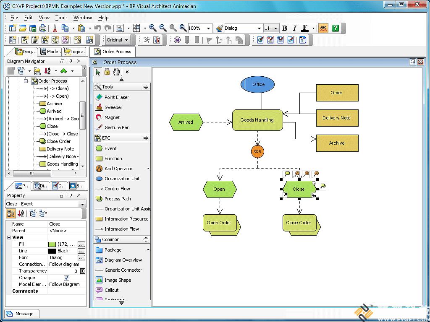Viewport: 430px width, 322px height.
Task: Click the ellipsis button for Line
Action: pos(81,251)
